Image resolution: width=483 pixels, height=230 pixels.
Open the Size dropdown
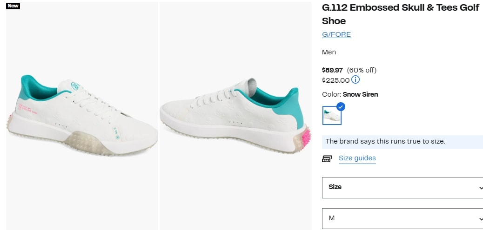click(x=403, y=188)
